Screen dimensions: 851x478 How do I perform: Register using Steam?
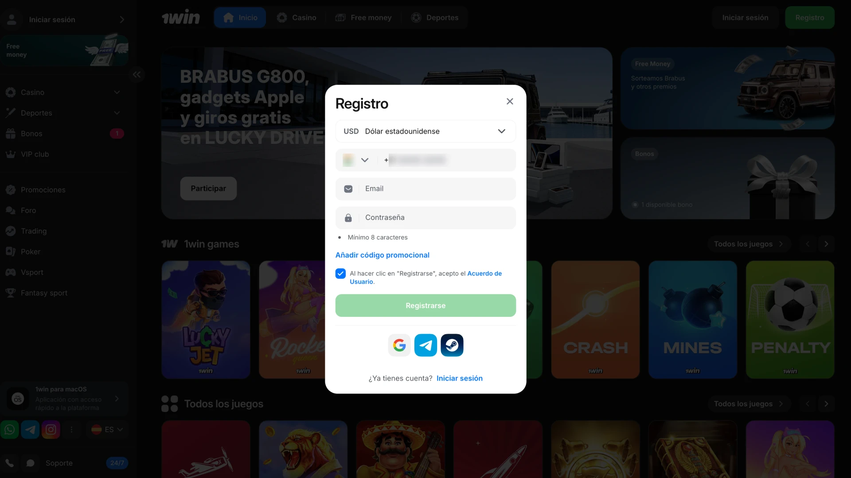point(452,345)
